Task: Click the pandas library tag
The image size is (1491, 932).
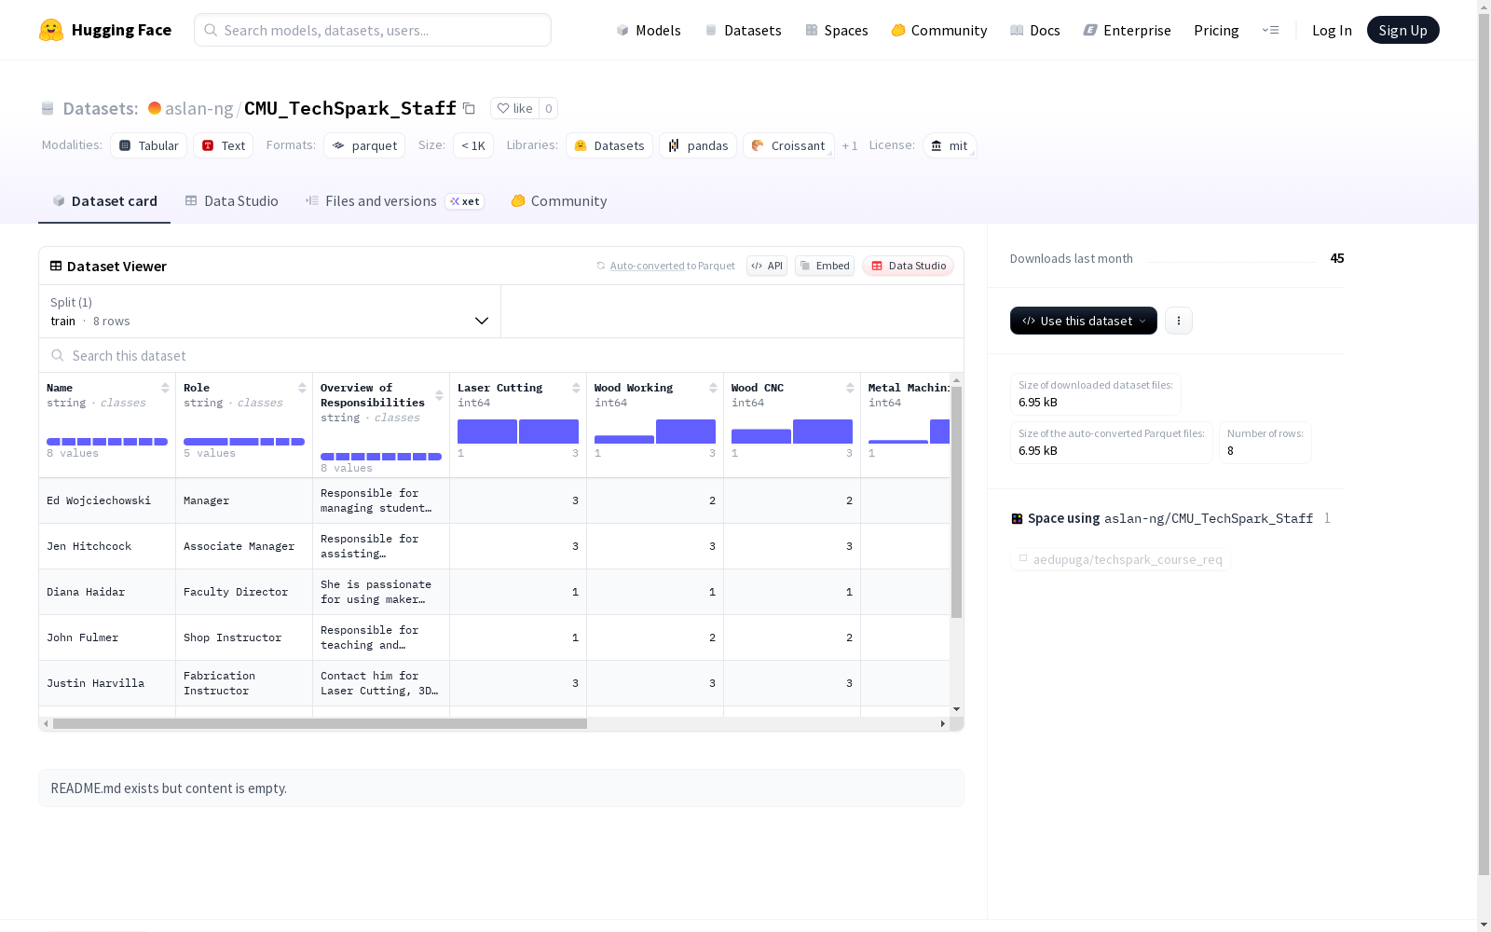Action: point(698,145)
